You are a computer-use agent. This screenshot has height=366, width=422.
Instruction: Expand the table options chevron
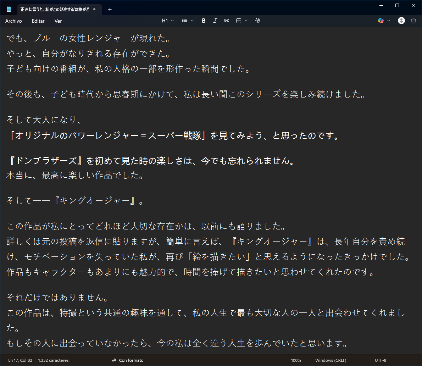pos(246,21)
